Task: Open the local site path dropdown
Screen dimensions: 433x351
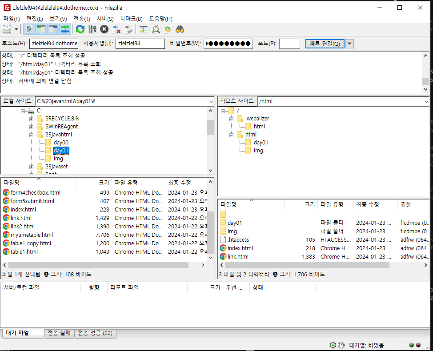Action: [x=211, y=101]
